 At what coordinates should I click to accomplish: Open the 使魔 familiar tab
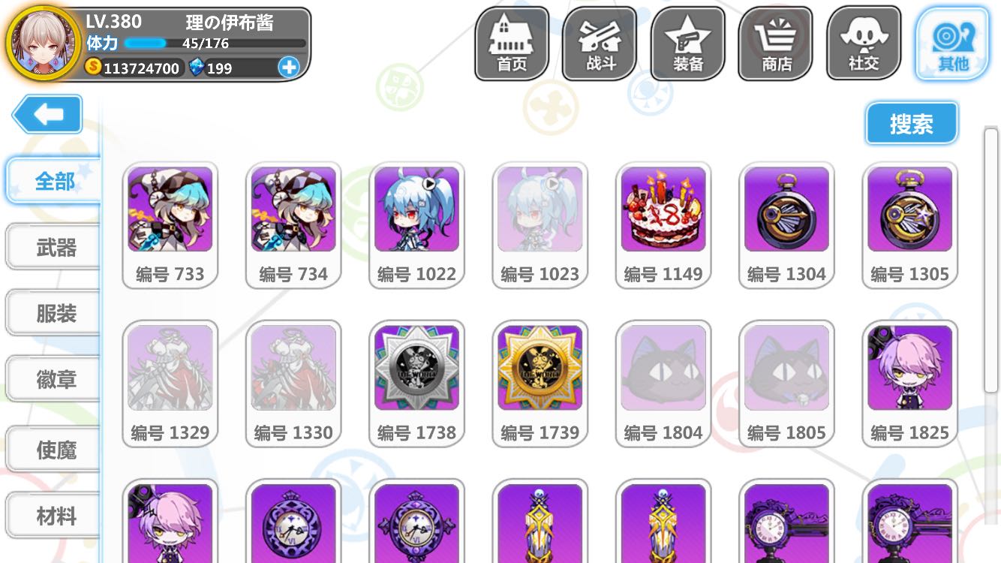click(x=54, y=450)
